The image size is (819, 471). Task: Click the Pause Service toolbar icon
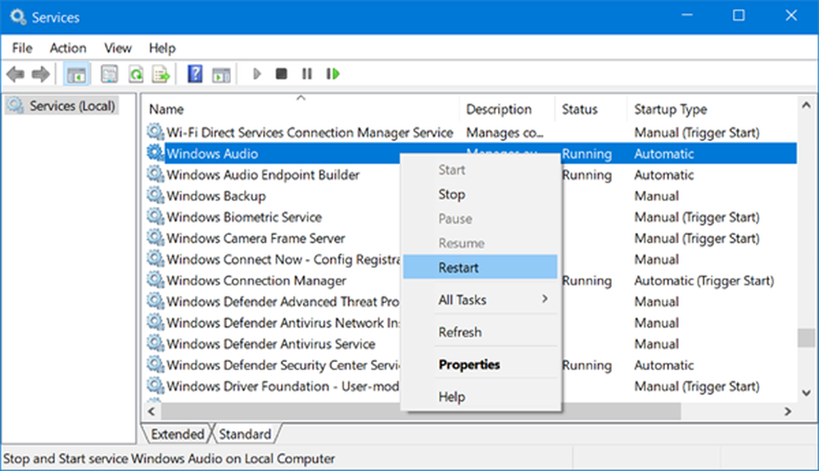pyautogui.click(x=306, y=75)
